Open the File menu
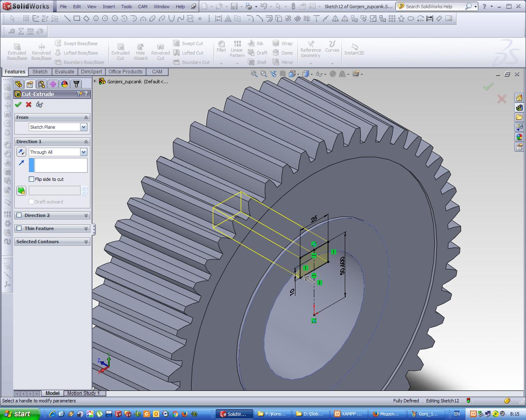This screenshot has width=526, height=420. click(x=63, y=7)
